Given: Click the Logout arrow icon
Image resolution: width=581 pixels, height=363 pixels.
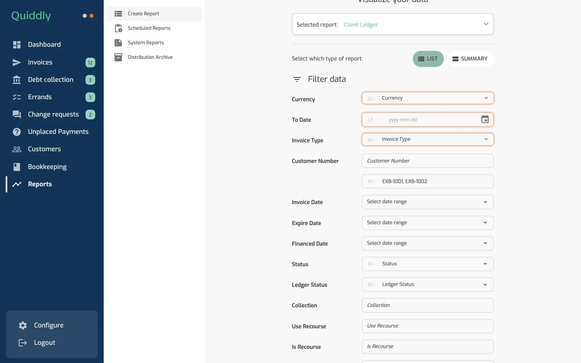Looking at the screenshot, I should click(x=23, y=343).
